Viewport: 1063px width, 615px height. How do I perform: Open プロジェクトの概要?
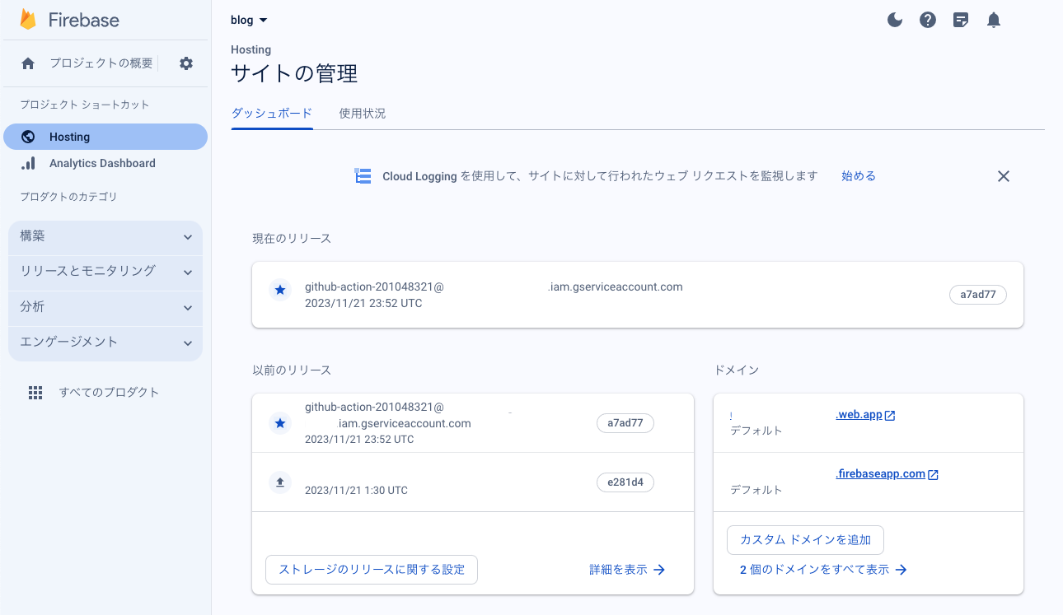[101, 63]
